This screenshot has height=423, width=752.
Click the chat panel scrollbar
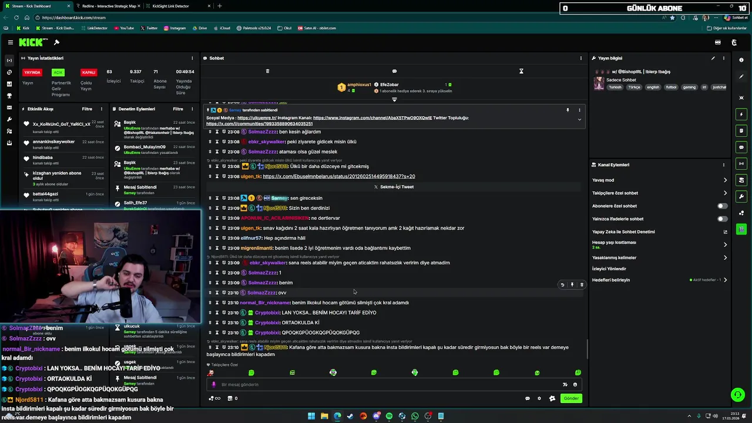[587, 349]
